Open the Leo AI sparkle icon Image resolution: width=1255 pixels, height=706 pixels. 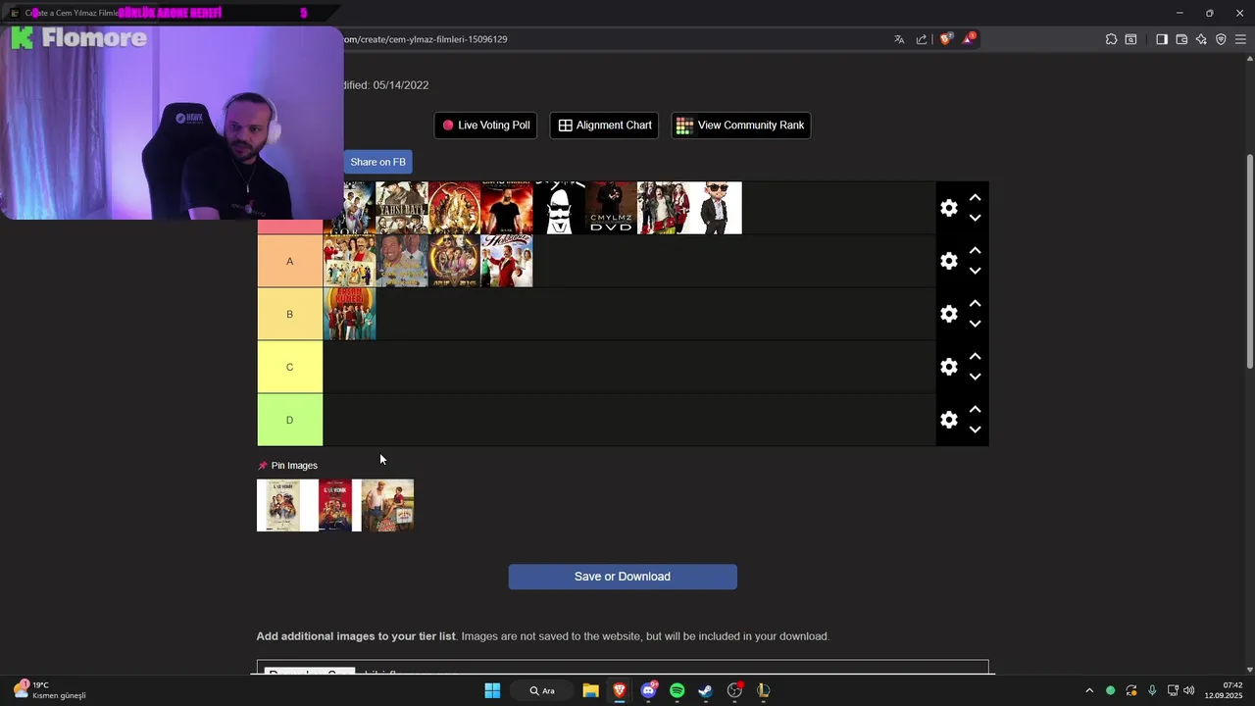(x=1201, y=39)
